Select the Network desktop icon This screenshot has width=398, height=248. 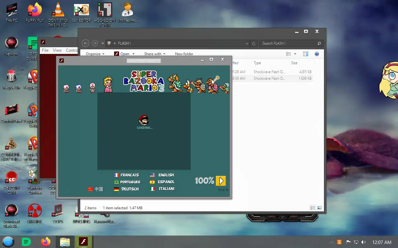(x=12, y=46)
